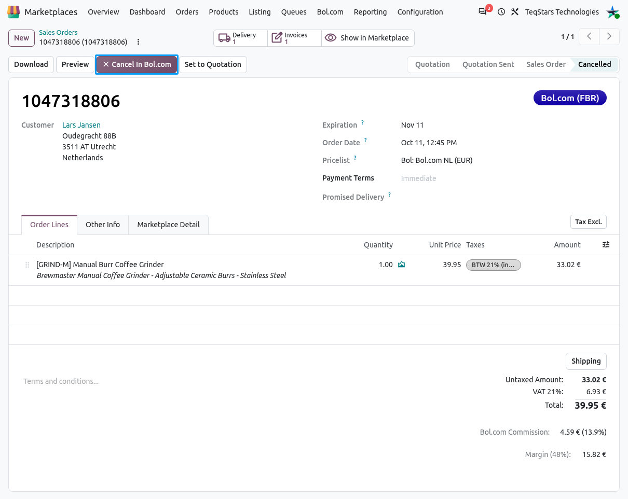628x499 pixels.
Task: Open the Sales Orders breadcrumb link
Action: pos(58,32)
